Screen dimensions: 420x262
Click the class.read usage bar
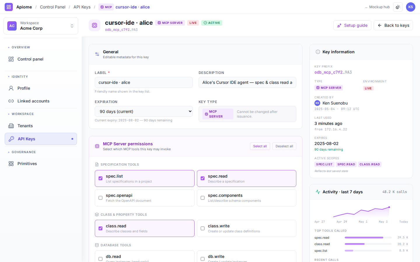point(368,244)
